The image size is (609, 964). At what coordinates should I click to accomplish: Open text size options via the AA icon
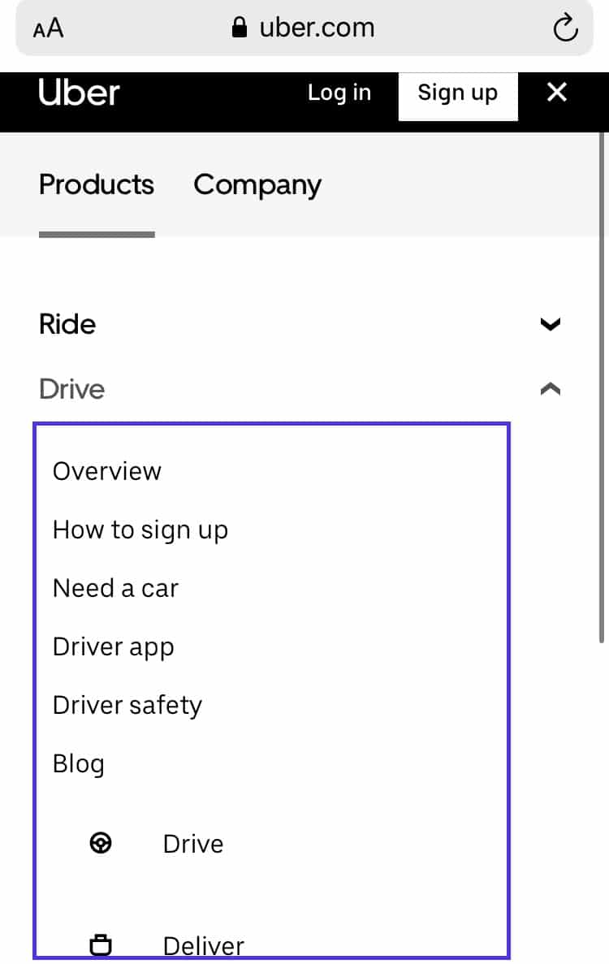coord(47,28)
